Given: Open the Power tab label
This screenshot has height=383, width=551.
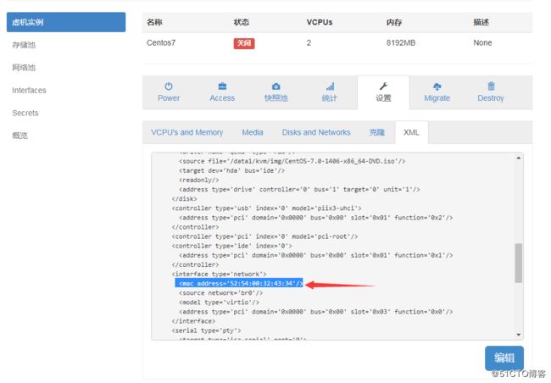Looking at the screenshot, I should (x=169, y=98).
